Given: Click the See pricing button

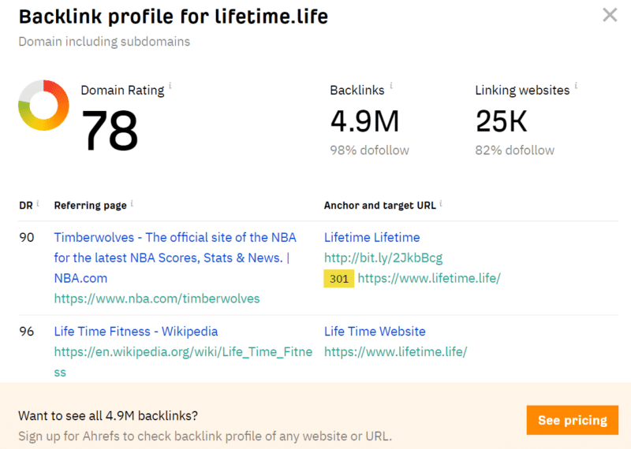Looking at the screenshot, I should coord(573,420).
